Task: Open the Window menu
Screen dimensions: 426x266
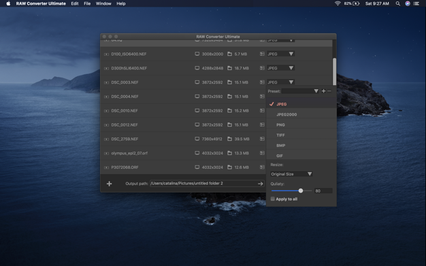Action: click(103, 3)
